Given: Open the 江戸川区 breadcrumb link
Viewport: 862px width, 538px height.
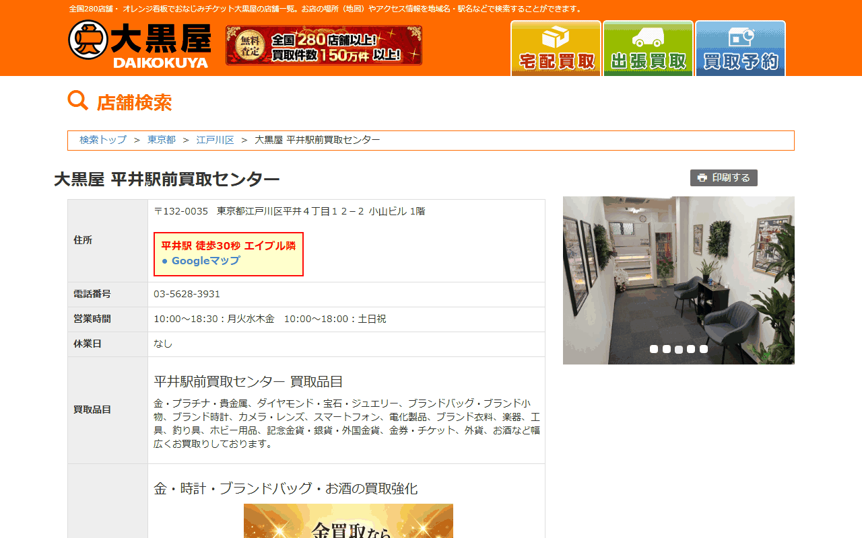Looking at the screenshot, I should [x=215, y=140].
